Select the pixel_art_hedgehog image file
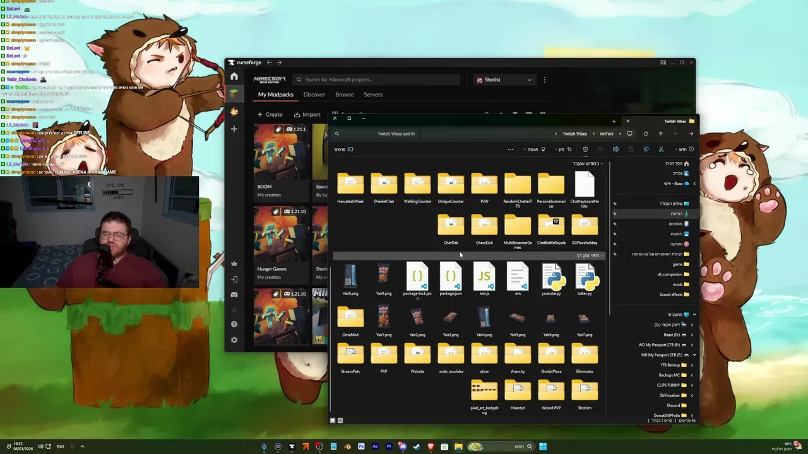The width and height of the screenshot is (808, 454). (x=484, y=398)
